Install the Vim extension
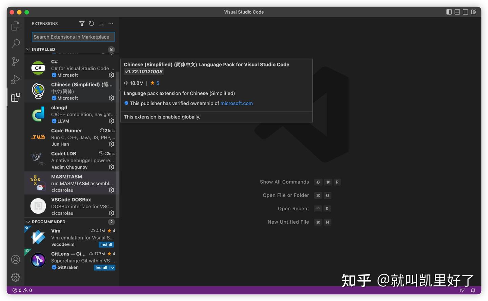The height and width of the screenshot is (301, 488). click(x=106, y=244)
